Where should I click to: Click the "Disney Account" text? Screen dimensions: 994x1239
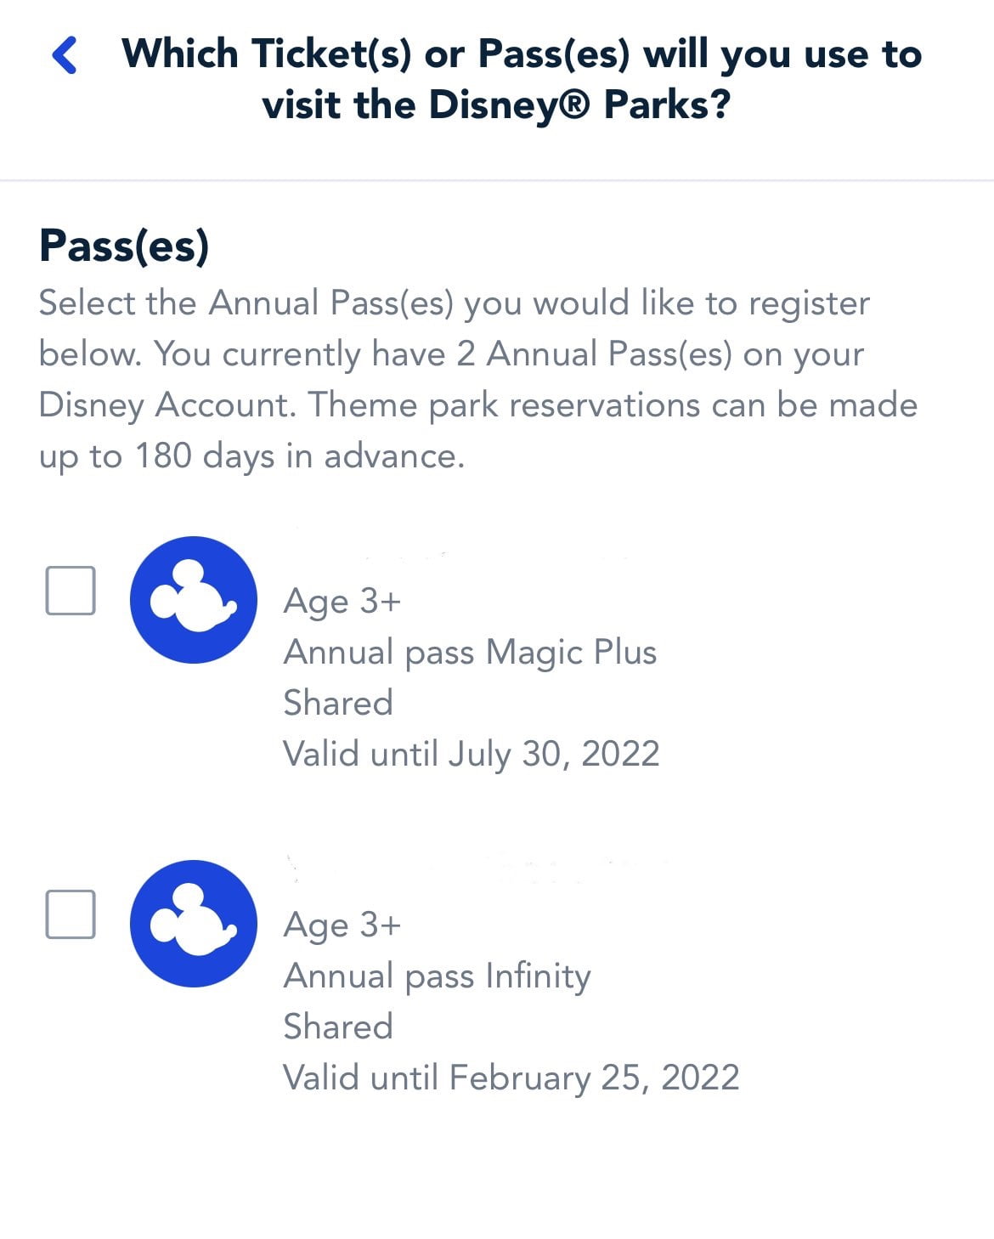click(x=167, y=405)
